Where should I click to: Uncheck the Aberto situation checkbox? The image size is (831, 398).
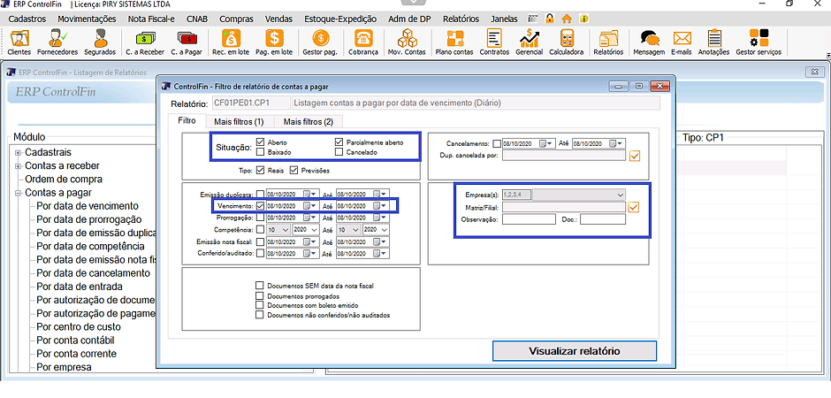point(260,142)
